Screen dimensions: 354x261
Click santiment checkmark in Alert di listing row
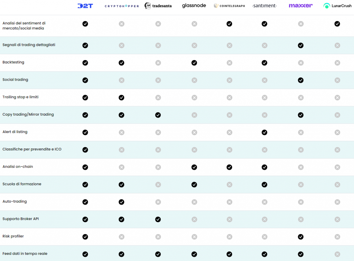point(264,132)
